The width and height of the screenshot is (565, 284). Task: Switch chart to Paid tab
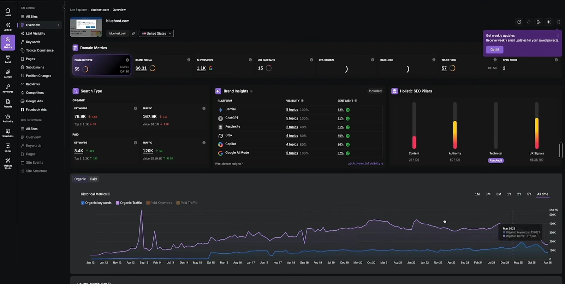point(93,179)
